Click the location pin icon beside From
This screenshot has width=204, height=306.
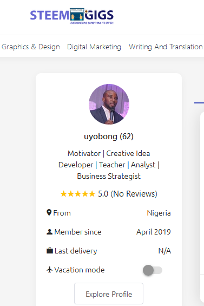click(x=49, y=212)
